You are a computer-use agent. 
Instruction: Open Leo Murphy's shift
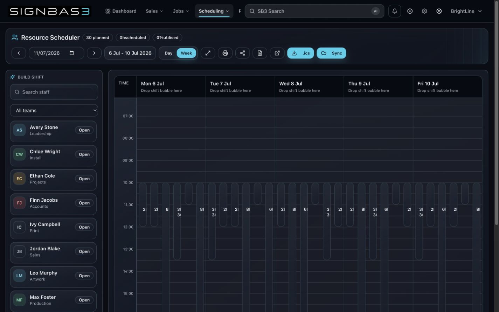tap(84, 276)
